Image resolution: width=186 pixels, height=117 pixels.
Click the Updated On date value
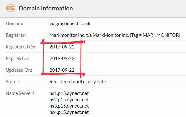pyautogui.click(x=62, y=70)
